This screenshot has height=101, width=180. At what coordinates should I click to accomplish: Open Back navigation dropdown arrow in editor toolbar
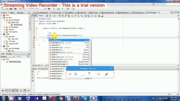point(52,16)
